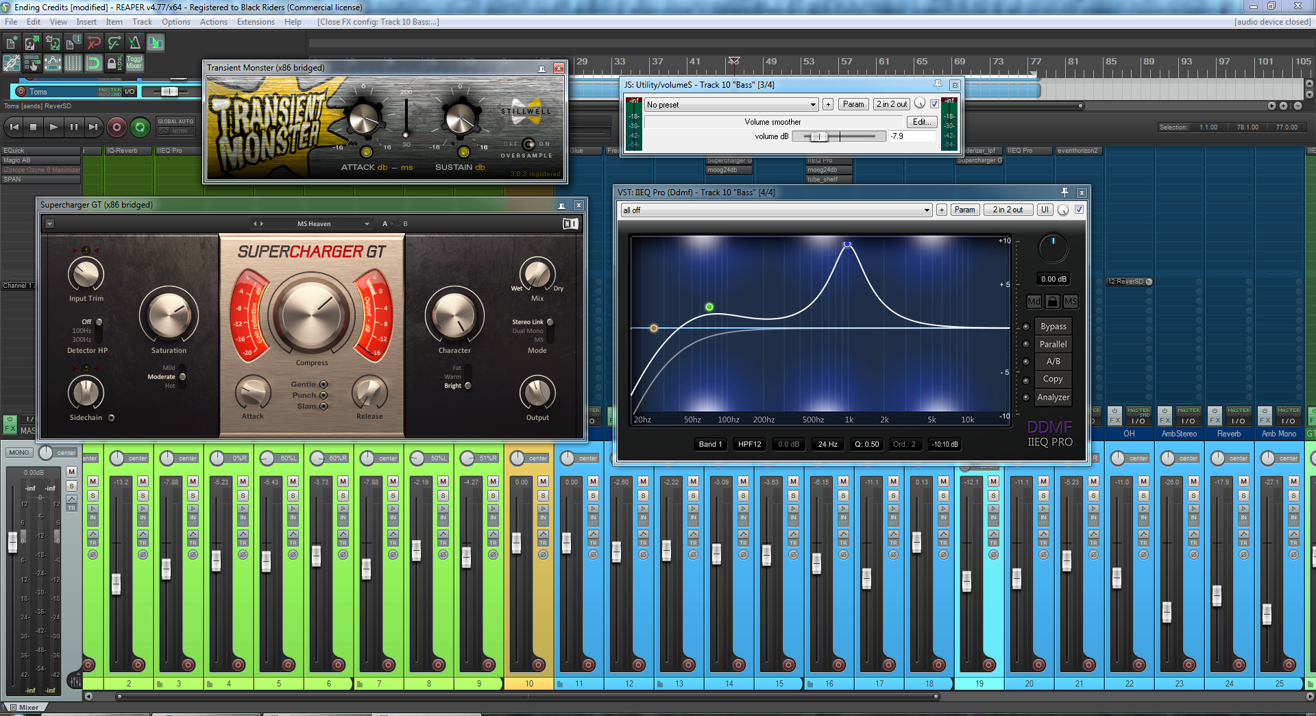Click Param button in IIEQ Pro window
The width and height of the screenshot is (1316, 716).
click(964, 210)
